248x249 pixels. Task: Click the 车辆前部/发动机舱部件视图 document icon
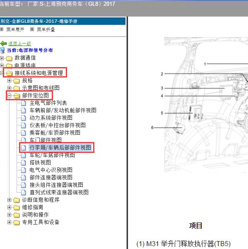pos(24,110)
